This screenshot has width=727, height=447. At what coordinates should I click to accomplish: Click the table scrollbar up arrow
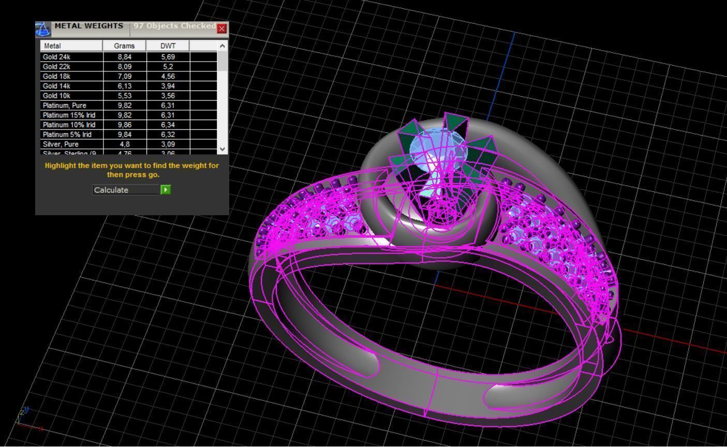tap(222, 46)
